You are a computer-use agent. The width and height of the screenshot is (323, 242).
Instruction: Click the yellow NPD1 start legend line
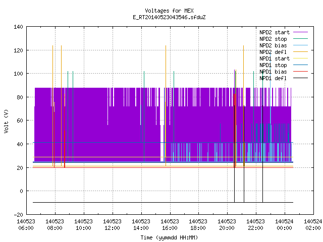coord(300,58)
